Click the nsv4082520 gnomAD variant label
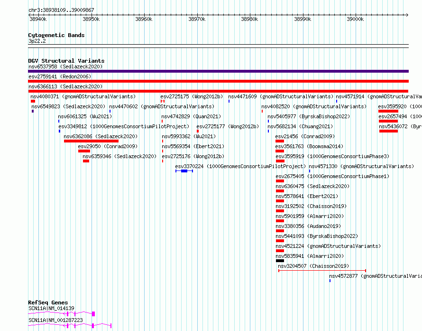422x331 pixels. point(314,106)
